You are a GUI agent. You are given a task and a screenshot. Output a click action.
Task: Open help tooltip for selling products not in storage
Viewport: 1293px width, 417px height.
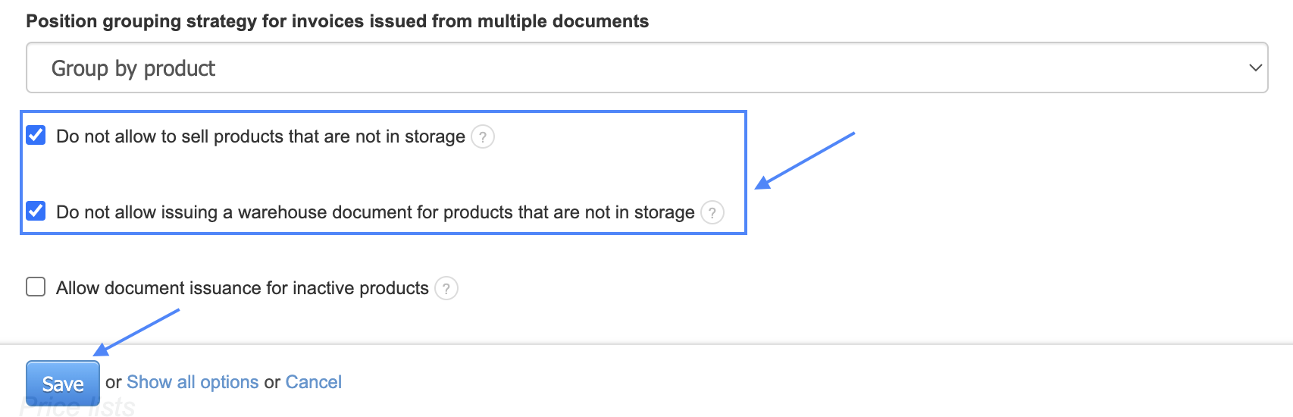(483, 136)
